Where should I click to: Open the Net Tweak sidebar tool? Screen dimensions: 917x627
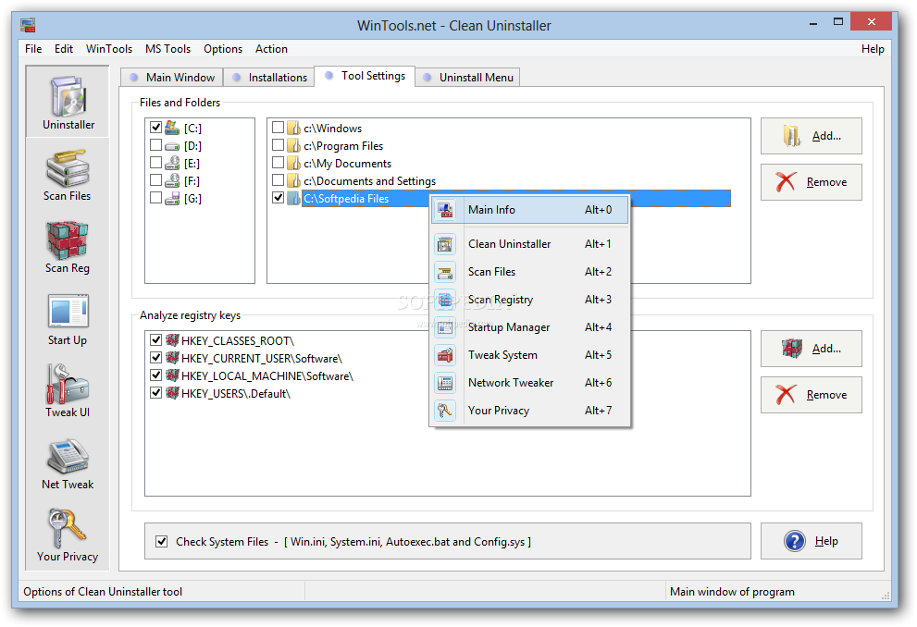pyautogui.click(x=68, y=464)
